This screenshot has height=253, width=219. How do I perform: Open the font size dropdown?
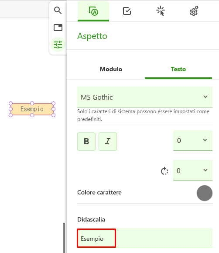point(193,141)
